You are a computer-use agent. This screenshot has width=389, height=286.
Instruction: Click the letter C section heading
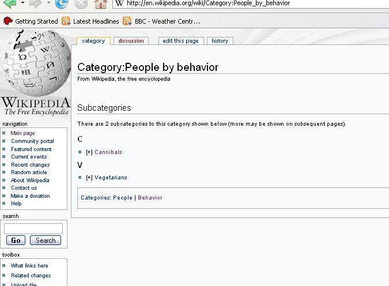tap(80, 140)
